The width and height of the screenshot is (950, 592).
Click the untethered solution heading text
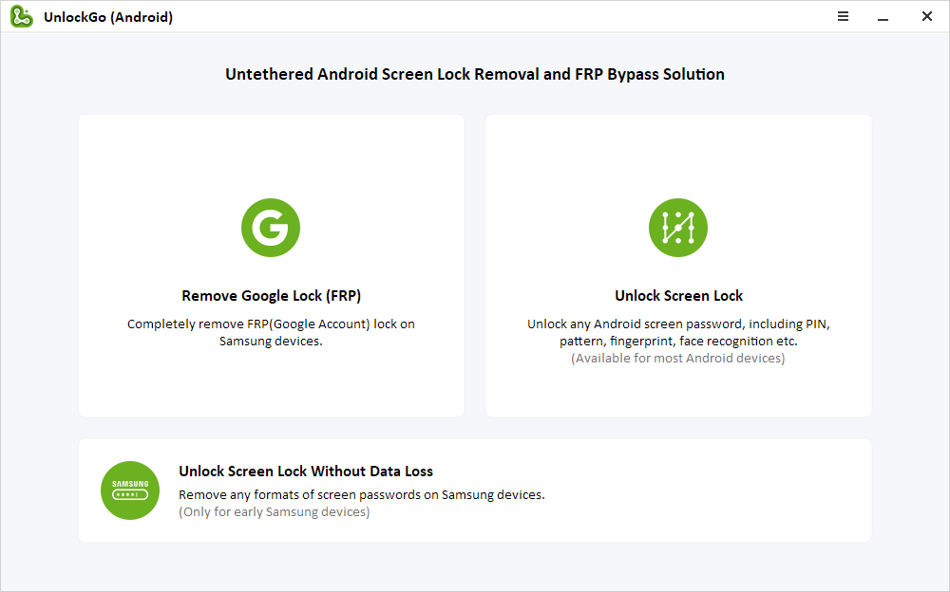474,74
